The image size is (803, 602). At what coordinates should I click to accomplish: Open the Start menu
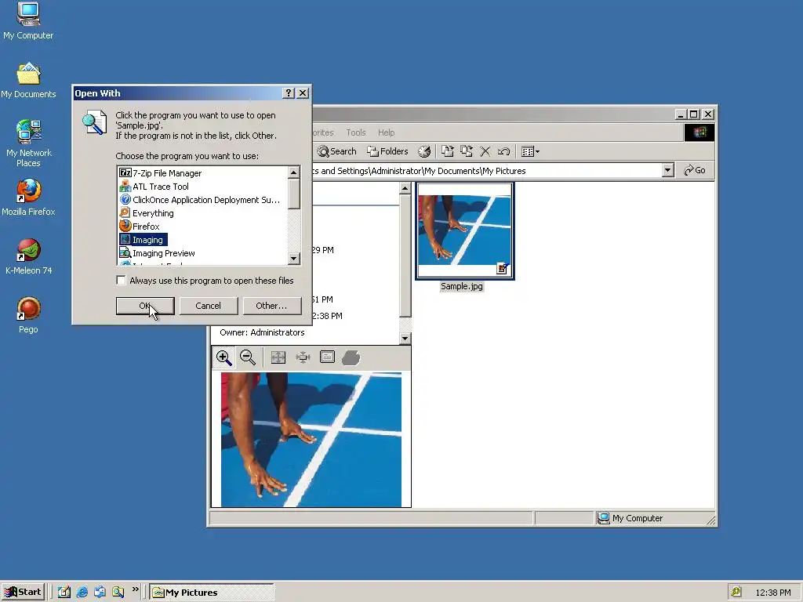pyautogui.click(x=23, y=592)
